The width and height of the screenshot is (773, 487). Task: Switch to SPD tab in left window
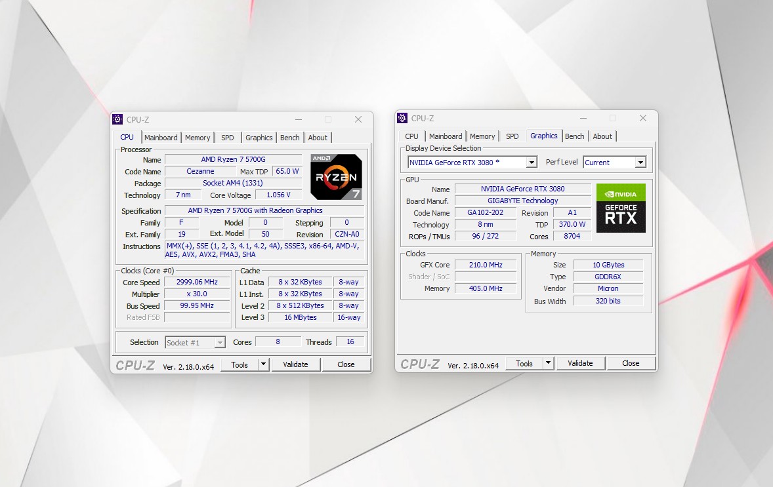pos(227,138)
